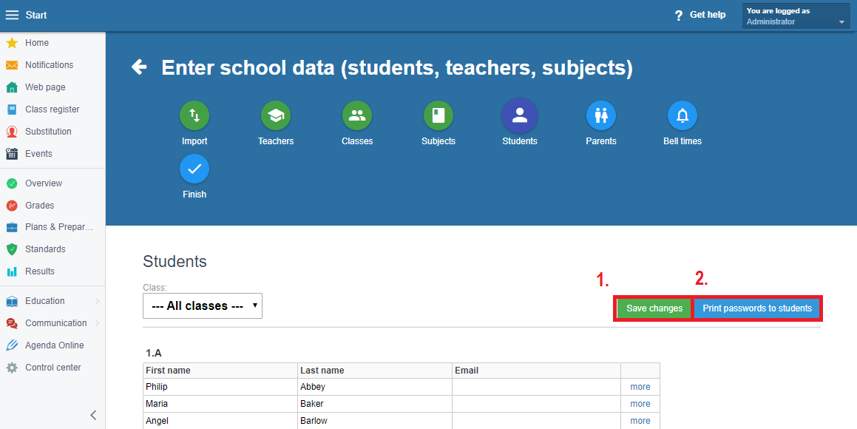Click the Class register book icon
The image size is (857, 429).
click(x=12, y=109)
